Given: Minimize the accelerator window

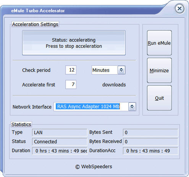Looking at the screenshot, I should tap(159, 70).
